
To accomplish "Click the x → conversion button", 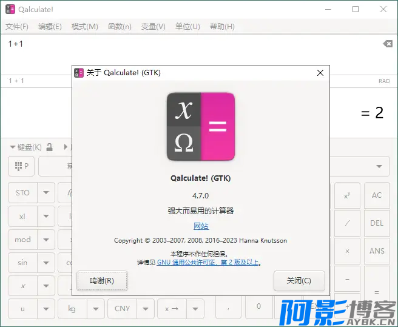I will click(x=172, y=309).
